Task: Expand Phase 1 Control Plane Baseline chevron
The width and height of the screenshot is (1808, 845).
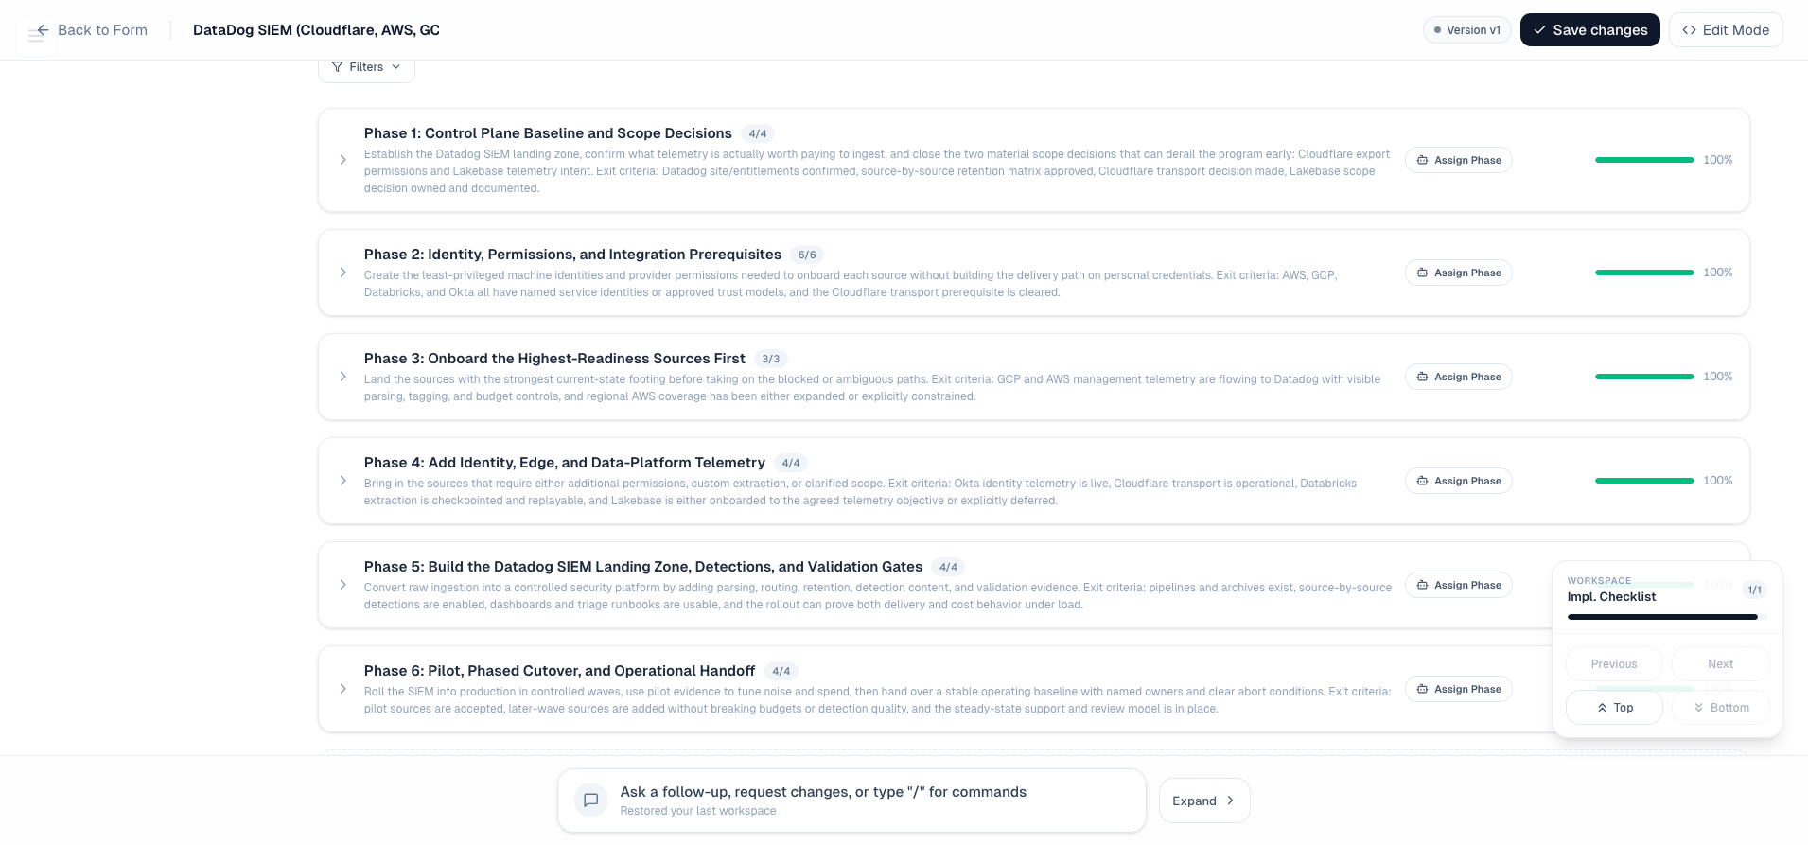Action: (342, 160)
